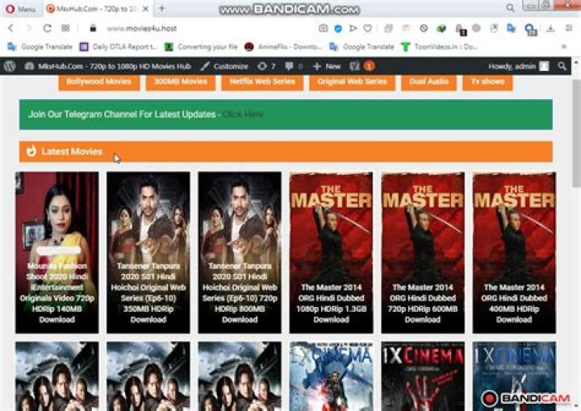
Task: Select the Bollywood Movies category tab
Action: coord(100,81)
